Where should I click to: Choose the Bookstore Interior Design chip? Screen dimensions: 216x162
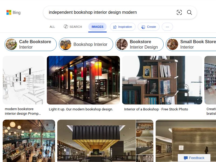(x=139, y=44)
